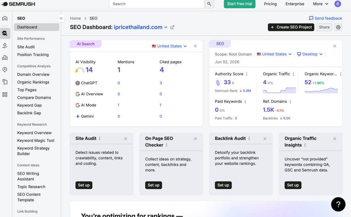
Task: Set up Site Audit
Action: (84, 185)
